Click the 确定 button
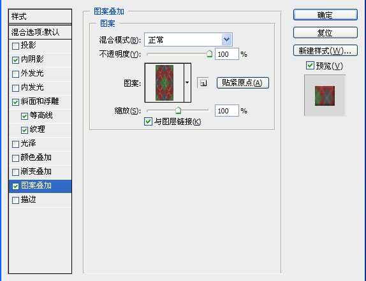Viewport: 366px width, 281px height. tap(325, 15)
